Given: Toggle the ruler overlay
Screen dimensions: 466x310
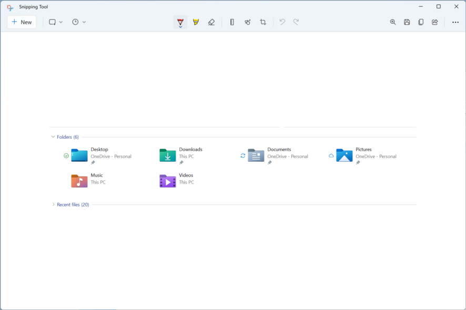Looking at the screenshot, I should [x=231, y=22].
